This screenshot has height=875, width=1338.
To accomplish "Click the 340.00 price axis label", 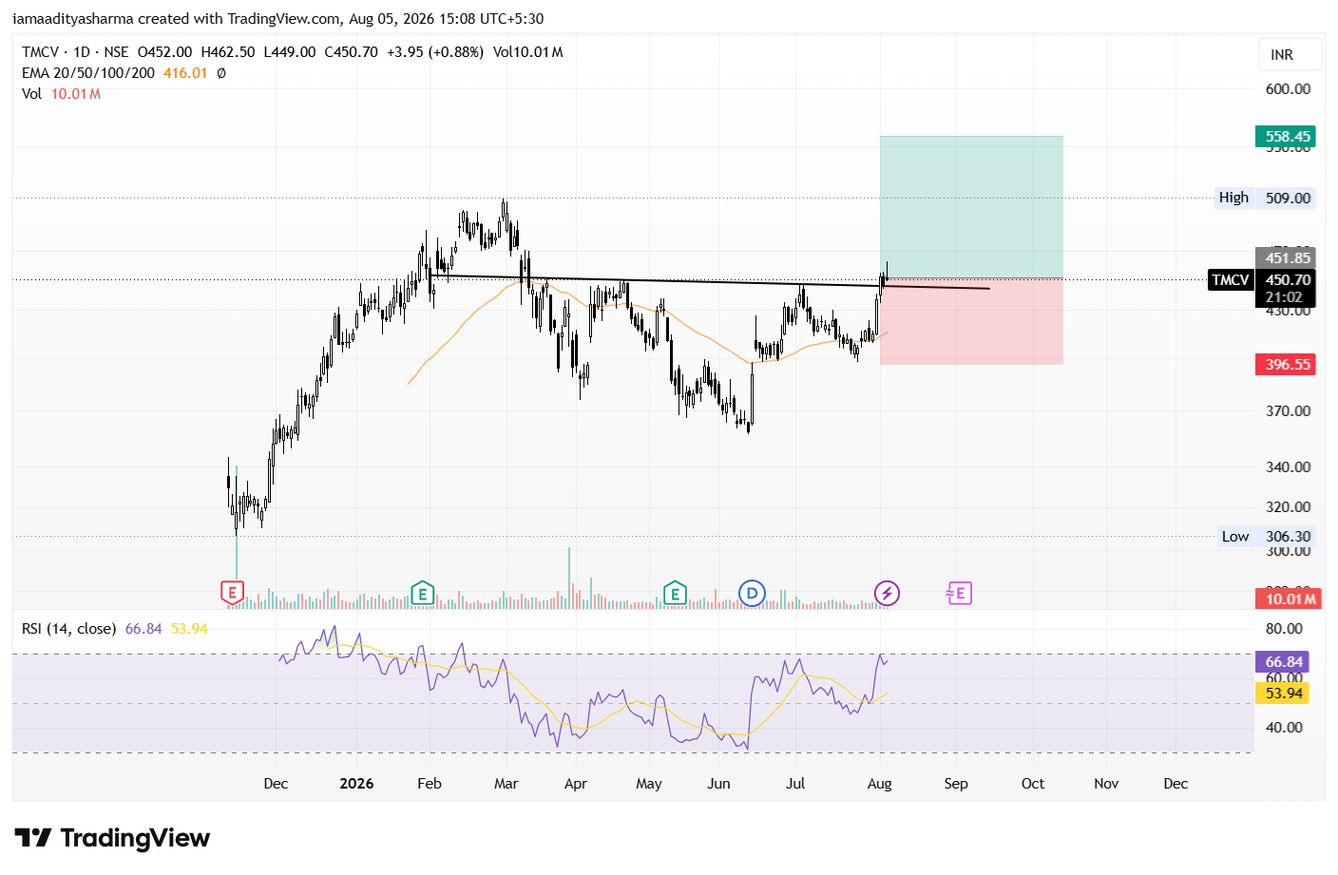I will 1288,467.
